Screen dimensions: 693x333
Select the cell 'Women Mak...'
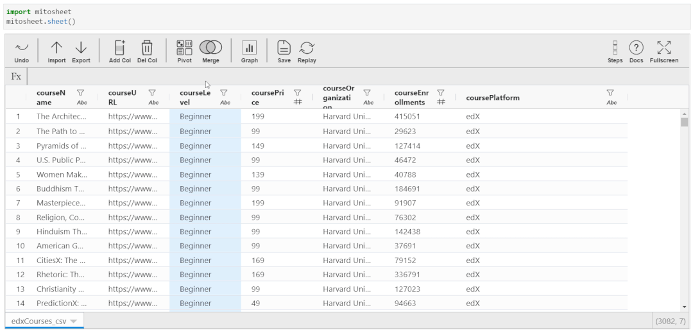click(x=62, y=175)
